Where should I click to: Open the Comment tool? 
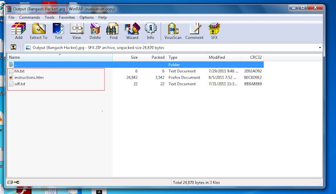[x=194, y=31]
